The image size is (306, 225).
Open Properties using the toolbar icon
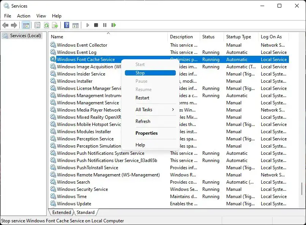pyautogui.click(x=37, y=25)
